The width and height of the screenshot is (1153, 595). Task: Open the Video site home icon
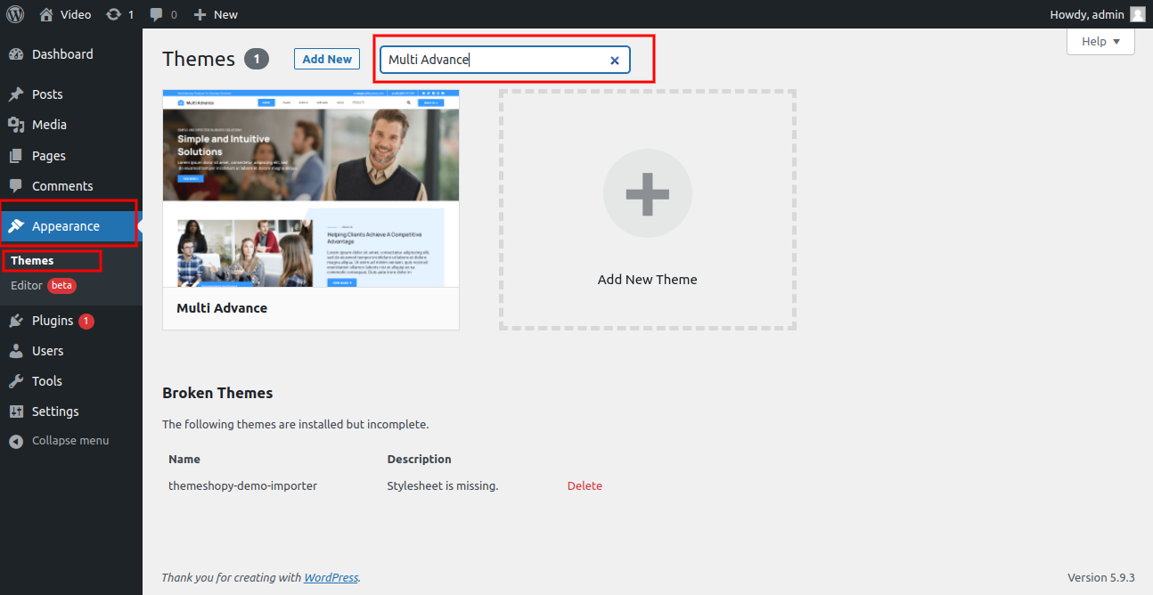[46, 14]
